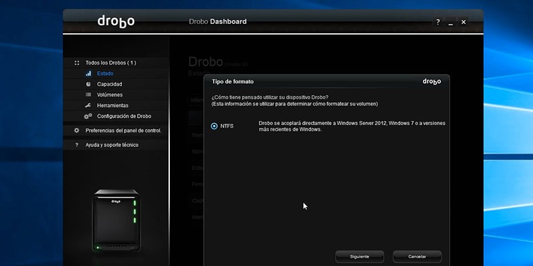
Task: Open help with the title bar question mark
Action: coord(438,22)
